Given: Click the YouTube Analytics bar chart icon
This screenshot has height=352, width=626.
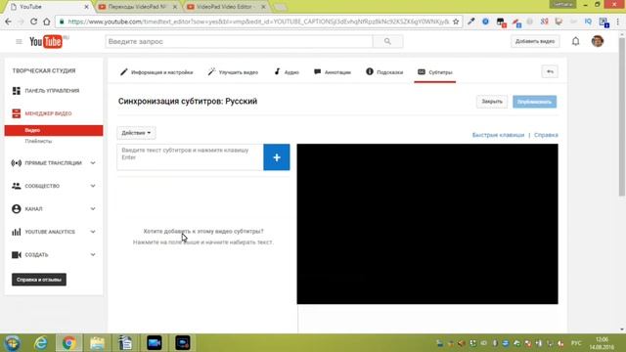Looking at the screenshot, I should click(17, 232).
